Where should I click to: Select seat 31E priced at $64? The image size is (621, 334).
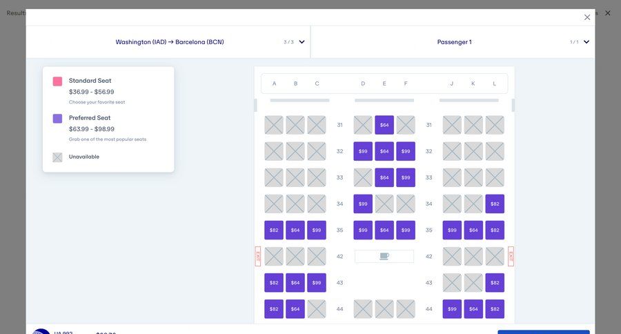click(384, 125)
